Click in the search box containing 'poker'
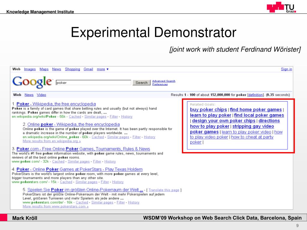Viewport: 307px width, 230px height. click(94, 83)
